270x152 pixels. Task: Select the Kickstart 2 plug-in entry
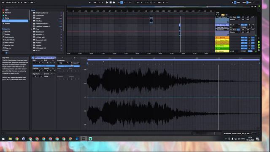tap(39, 35)
